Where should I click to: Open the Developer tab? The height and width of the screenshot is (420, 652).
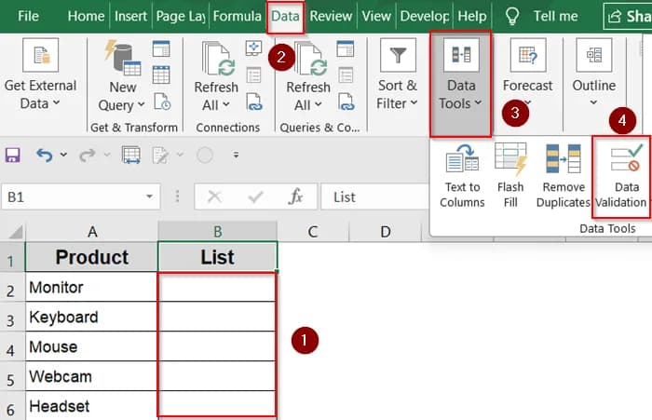pyautogui.click(x=425, y=16)
